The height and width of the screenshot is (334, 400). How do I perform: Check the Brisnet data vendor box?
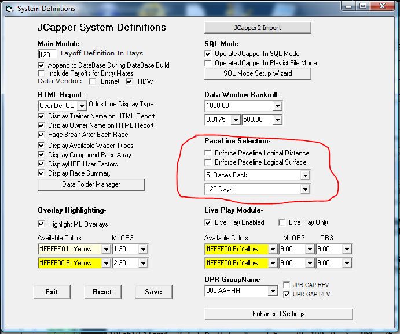click(92, 82)
